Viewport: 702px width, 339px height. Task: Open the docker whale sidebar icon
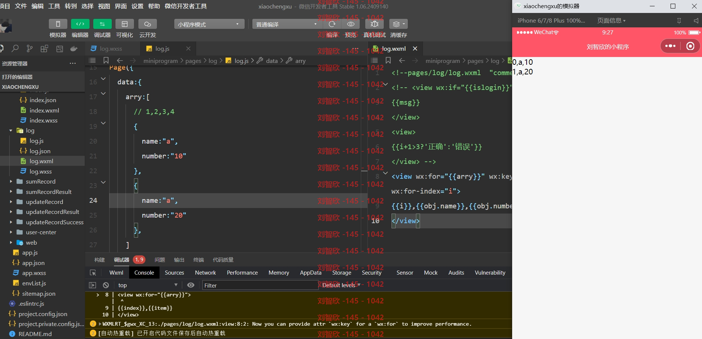(74, 48)
